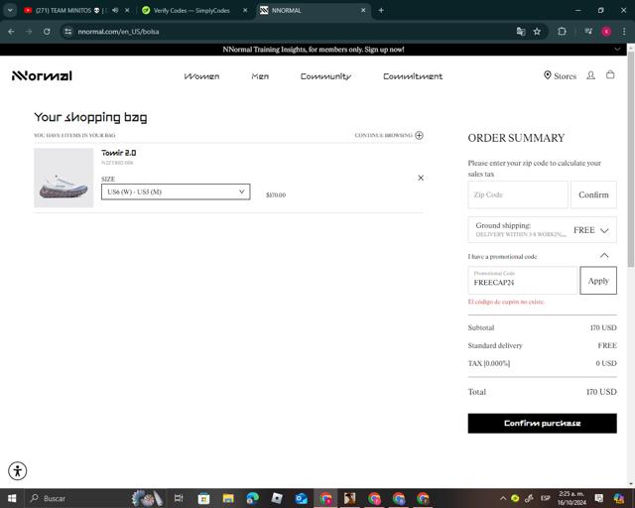This screenshot has width=635, height=508.
Task: Go back with the browser back arrow
Action: [11, 32]
